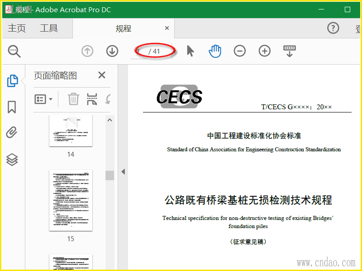Open the bookmarks panel

click(x=12, y=107)
